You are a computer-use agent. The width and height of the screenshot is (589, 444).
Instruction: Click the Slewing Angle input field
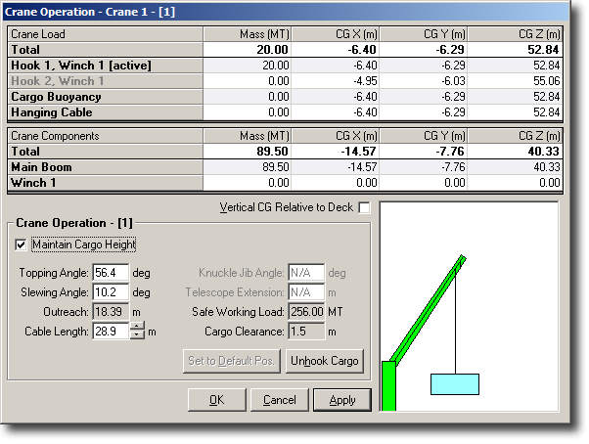click(111, 292)
